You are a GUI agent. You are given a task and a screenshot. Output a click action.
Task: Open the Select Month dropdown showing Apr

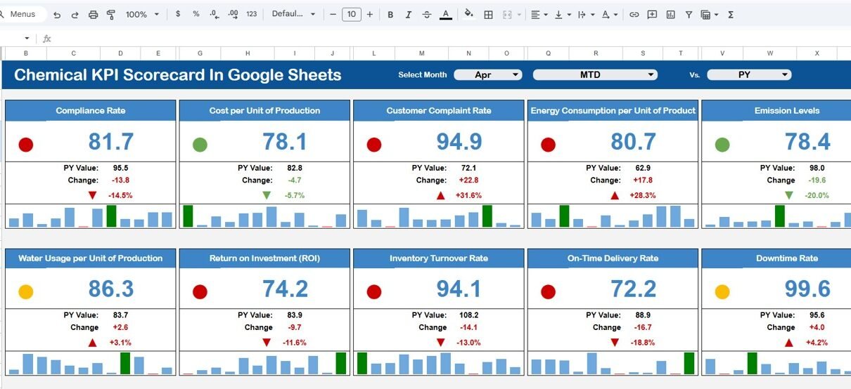487,74
